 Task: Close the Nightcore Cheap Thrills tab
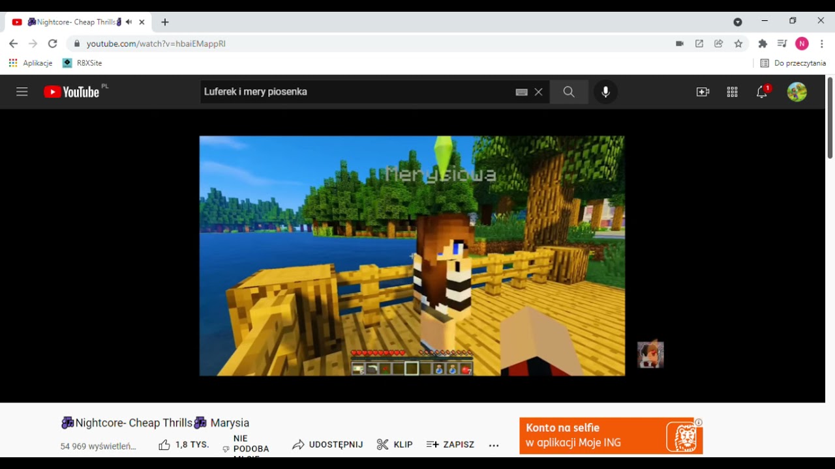click(x=142, y=22)
